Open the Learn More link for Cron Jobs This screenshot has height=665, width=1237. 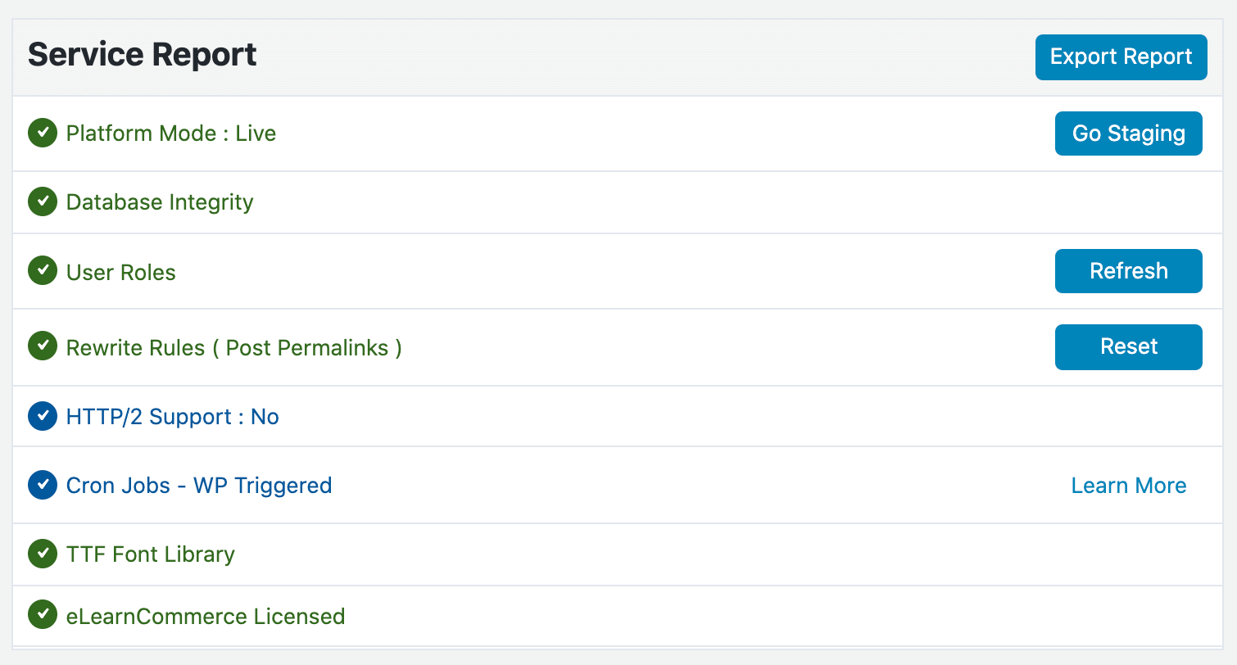click(x=1128, y=486)
